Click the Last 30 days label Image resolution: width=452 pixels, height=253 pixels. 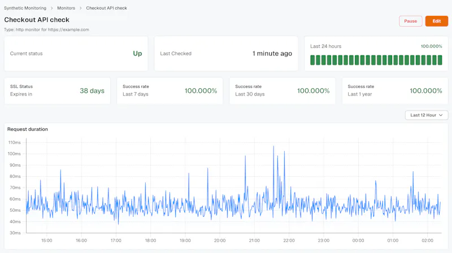(x=250, y=94)
